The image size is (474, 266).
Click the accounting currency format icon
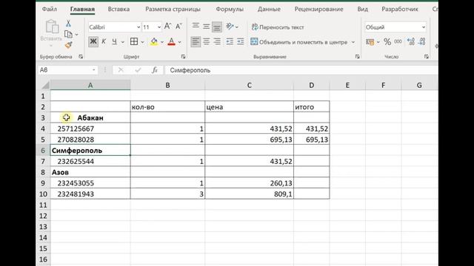[x=370, y=42]
